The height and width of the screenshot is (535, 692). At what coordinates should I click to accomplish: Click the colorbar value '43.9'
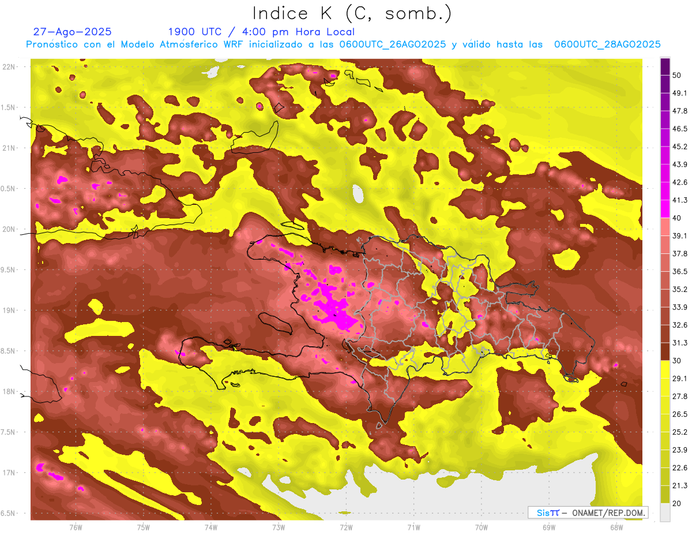point(679,164)
